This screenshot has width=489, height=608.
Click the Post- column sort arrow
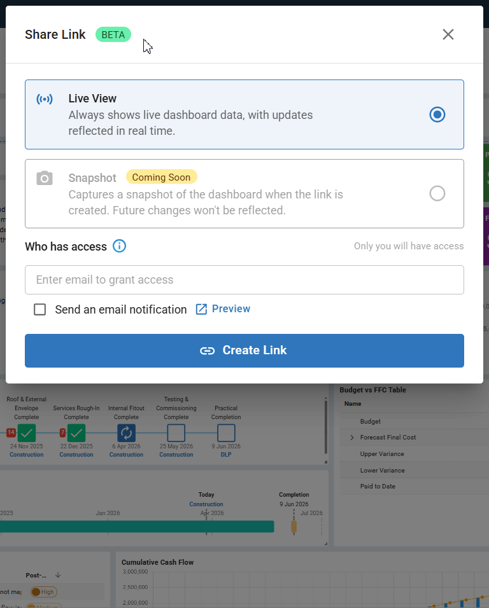click(58, 575)
